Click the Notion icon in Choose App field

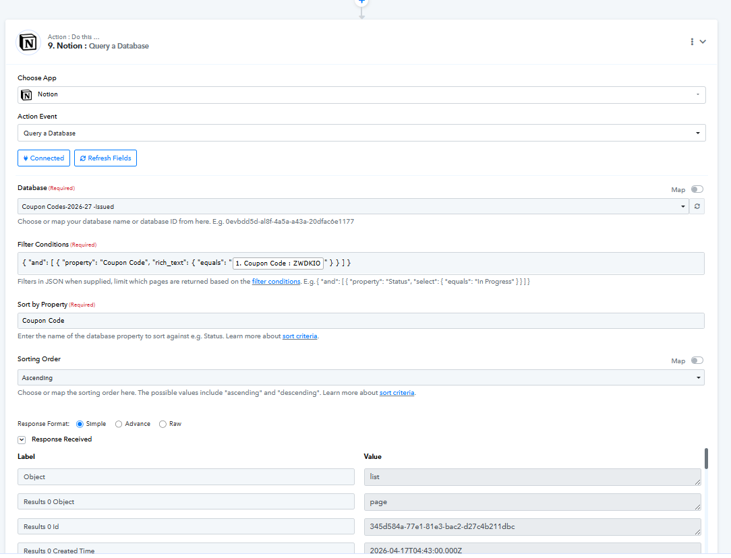[26, 95]
